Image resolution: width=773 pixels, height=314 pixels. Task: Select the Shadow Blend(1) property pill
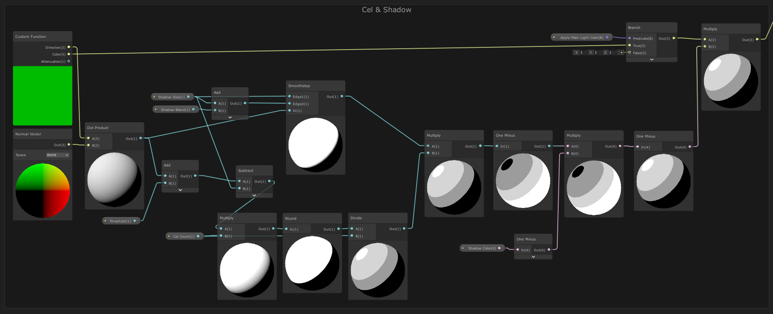click(x=176, y=110)
